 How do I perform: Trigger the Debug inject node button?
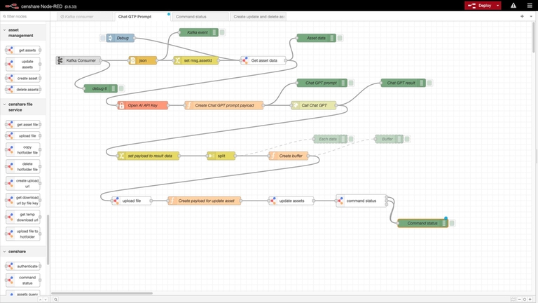coord(102,38)
